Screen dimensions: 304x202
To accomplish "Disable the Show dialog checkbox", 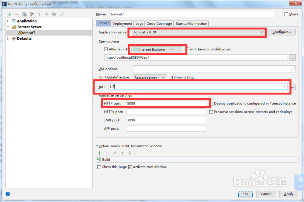I will tap(171, 77).
